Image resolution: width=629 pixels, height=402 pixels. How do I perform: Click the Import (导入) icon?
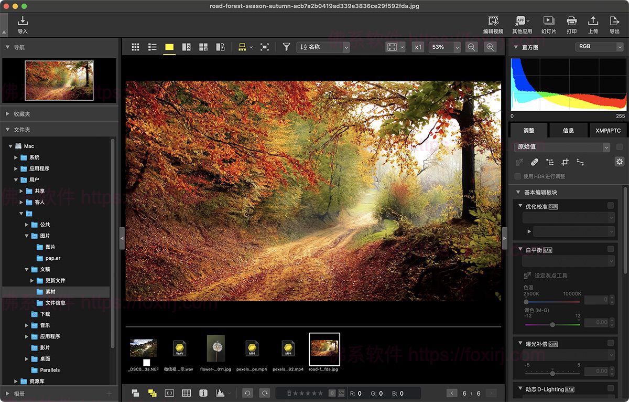tap(23, 24)
